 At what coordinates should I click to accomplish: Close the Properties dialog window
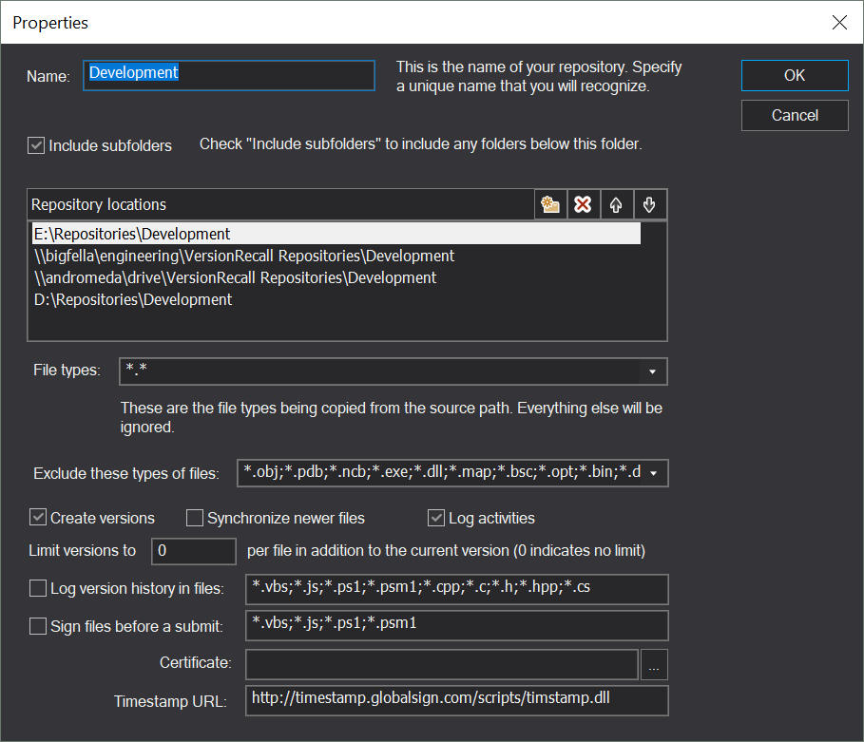pos(839,23)
